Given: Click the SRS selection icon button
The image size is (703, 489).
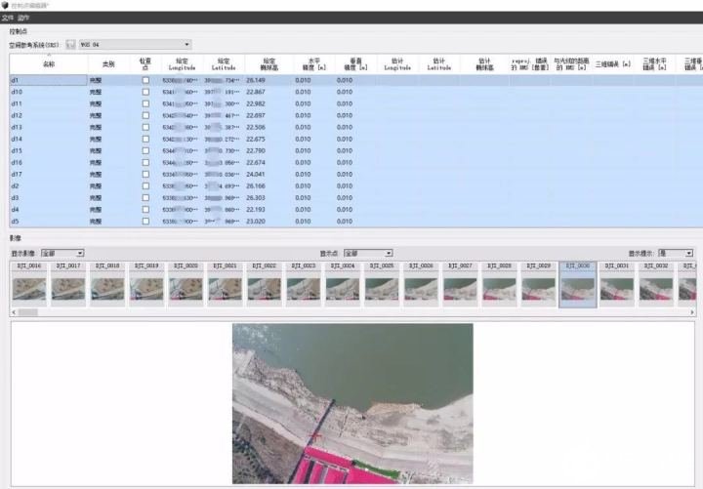Looking at the screenshot, I should pyautogui.click(x=70, y=44).
